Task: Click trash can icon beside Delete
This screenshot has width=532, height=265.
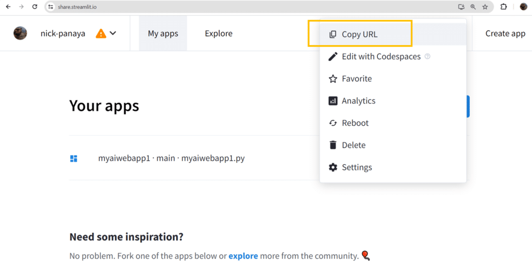Action: [x=333, y=145]
